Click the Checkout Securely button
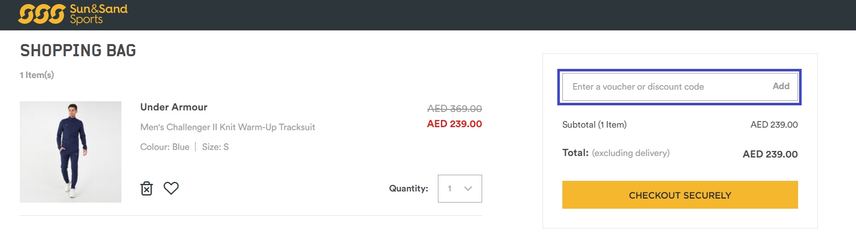856x234 pixels. (x=680, y=195)
